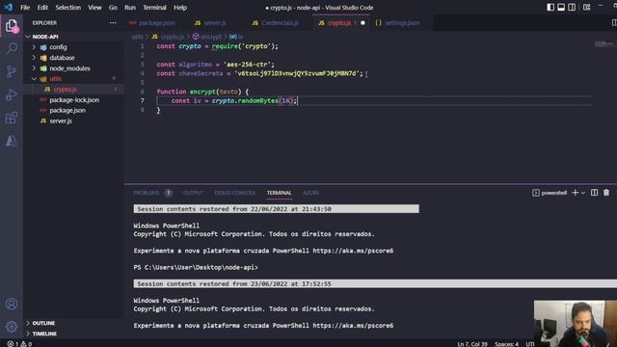617x347 pixels.
Task: Toggle the bottom panel layout icon
Action: (561, 8)
